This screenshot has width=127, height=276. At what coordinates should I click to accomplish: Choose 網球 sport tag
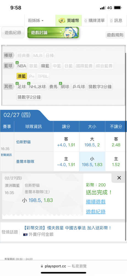[65, 87]
